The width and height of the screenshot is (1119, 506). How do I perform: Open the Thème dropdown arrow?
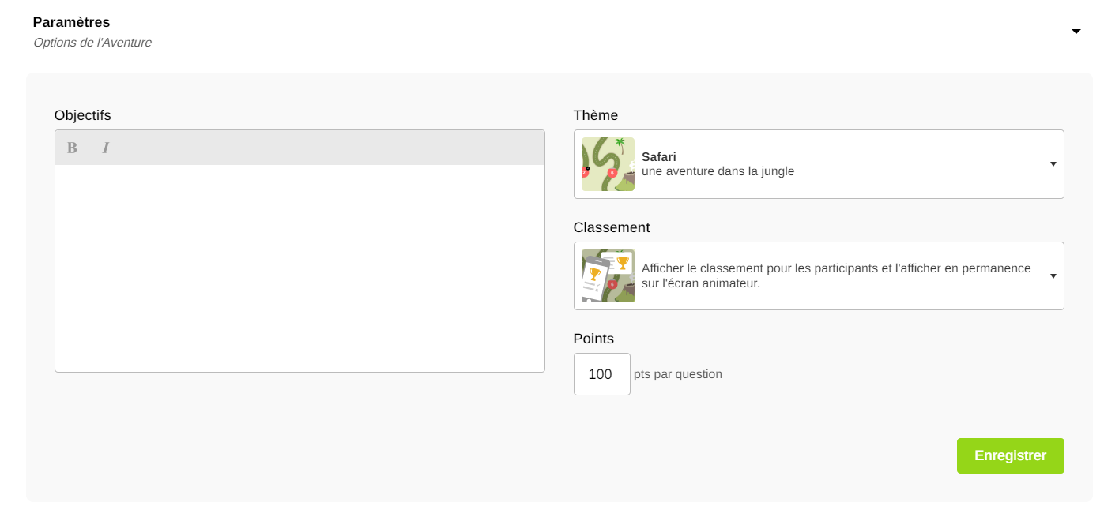click(1053, 164)
